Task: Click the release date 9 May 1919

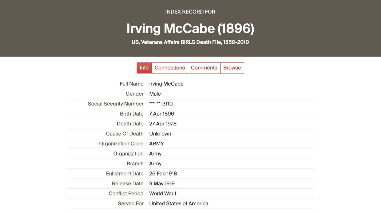Action: pyautogui.click(x=162, y=184)
